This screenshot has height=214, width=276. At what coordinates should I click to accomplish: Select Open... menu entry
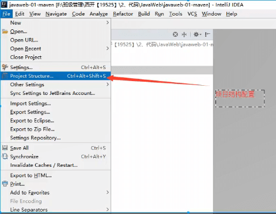(x=56, y=31)
